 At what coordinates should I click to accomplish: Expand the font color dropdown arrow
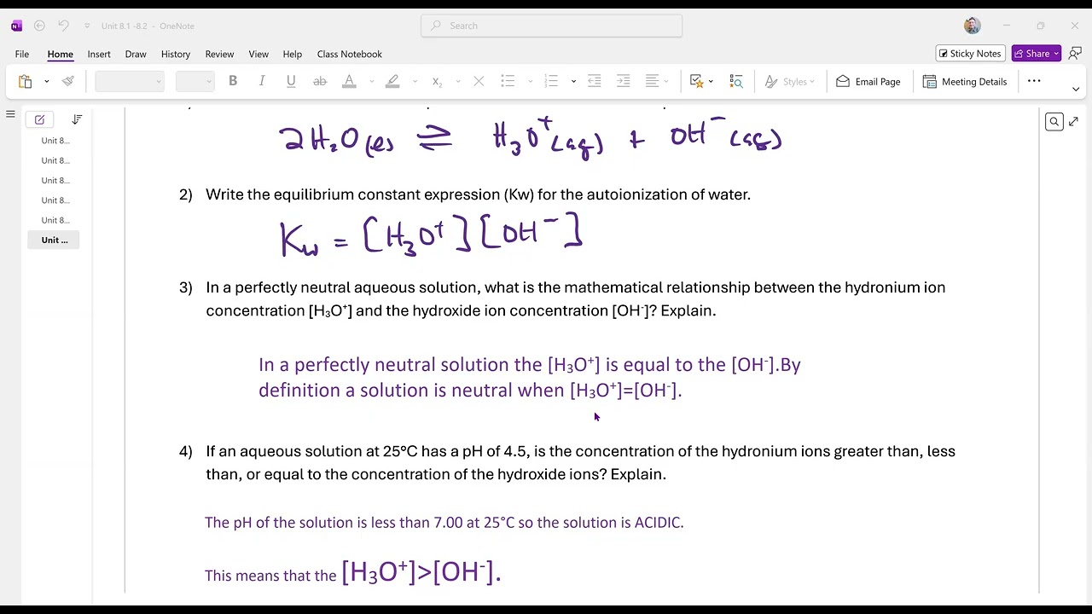coord(371,82)
